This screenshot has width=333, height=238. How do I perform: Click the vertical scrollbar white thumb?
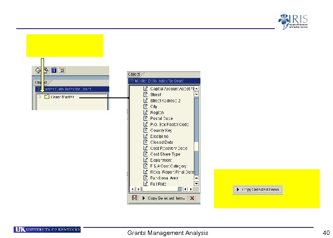(x=196, y=146)
